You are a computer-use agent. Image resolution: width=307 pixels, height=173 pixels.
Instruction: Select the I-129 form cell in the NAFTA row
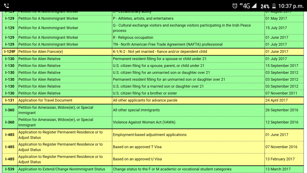(x=10, y=45)
